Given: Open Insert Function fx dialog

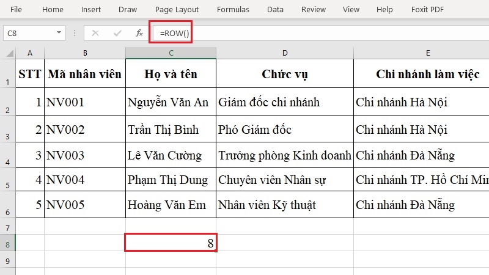Looking at the screenshot, I should (139, 33).
